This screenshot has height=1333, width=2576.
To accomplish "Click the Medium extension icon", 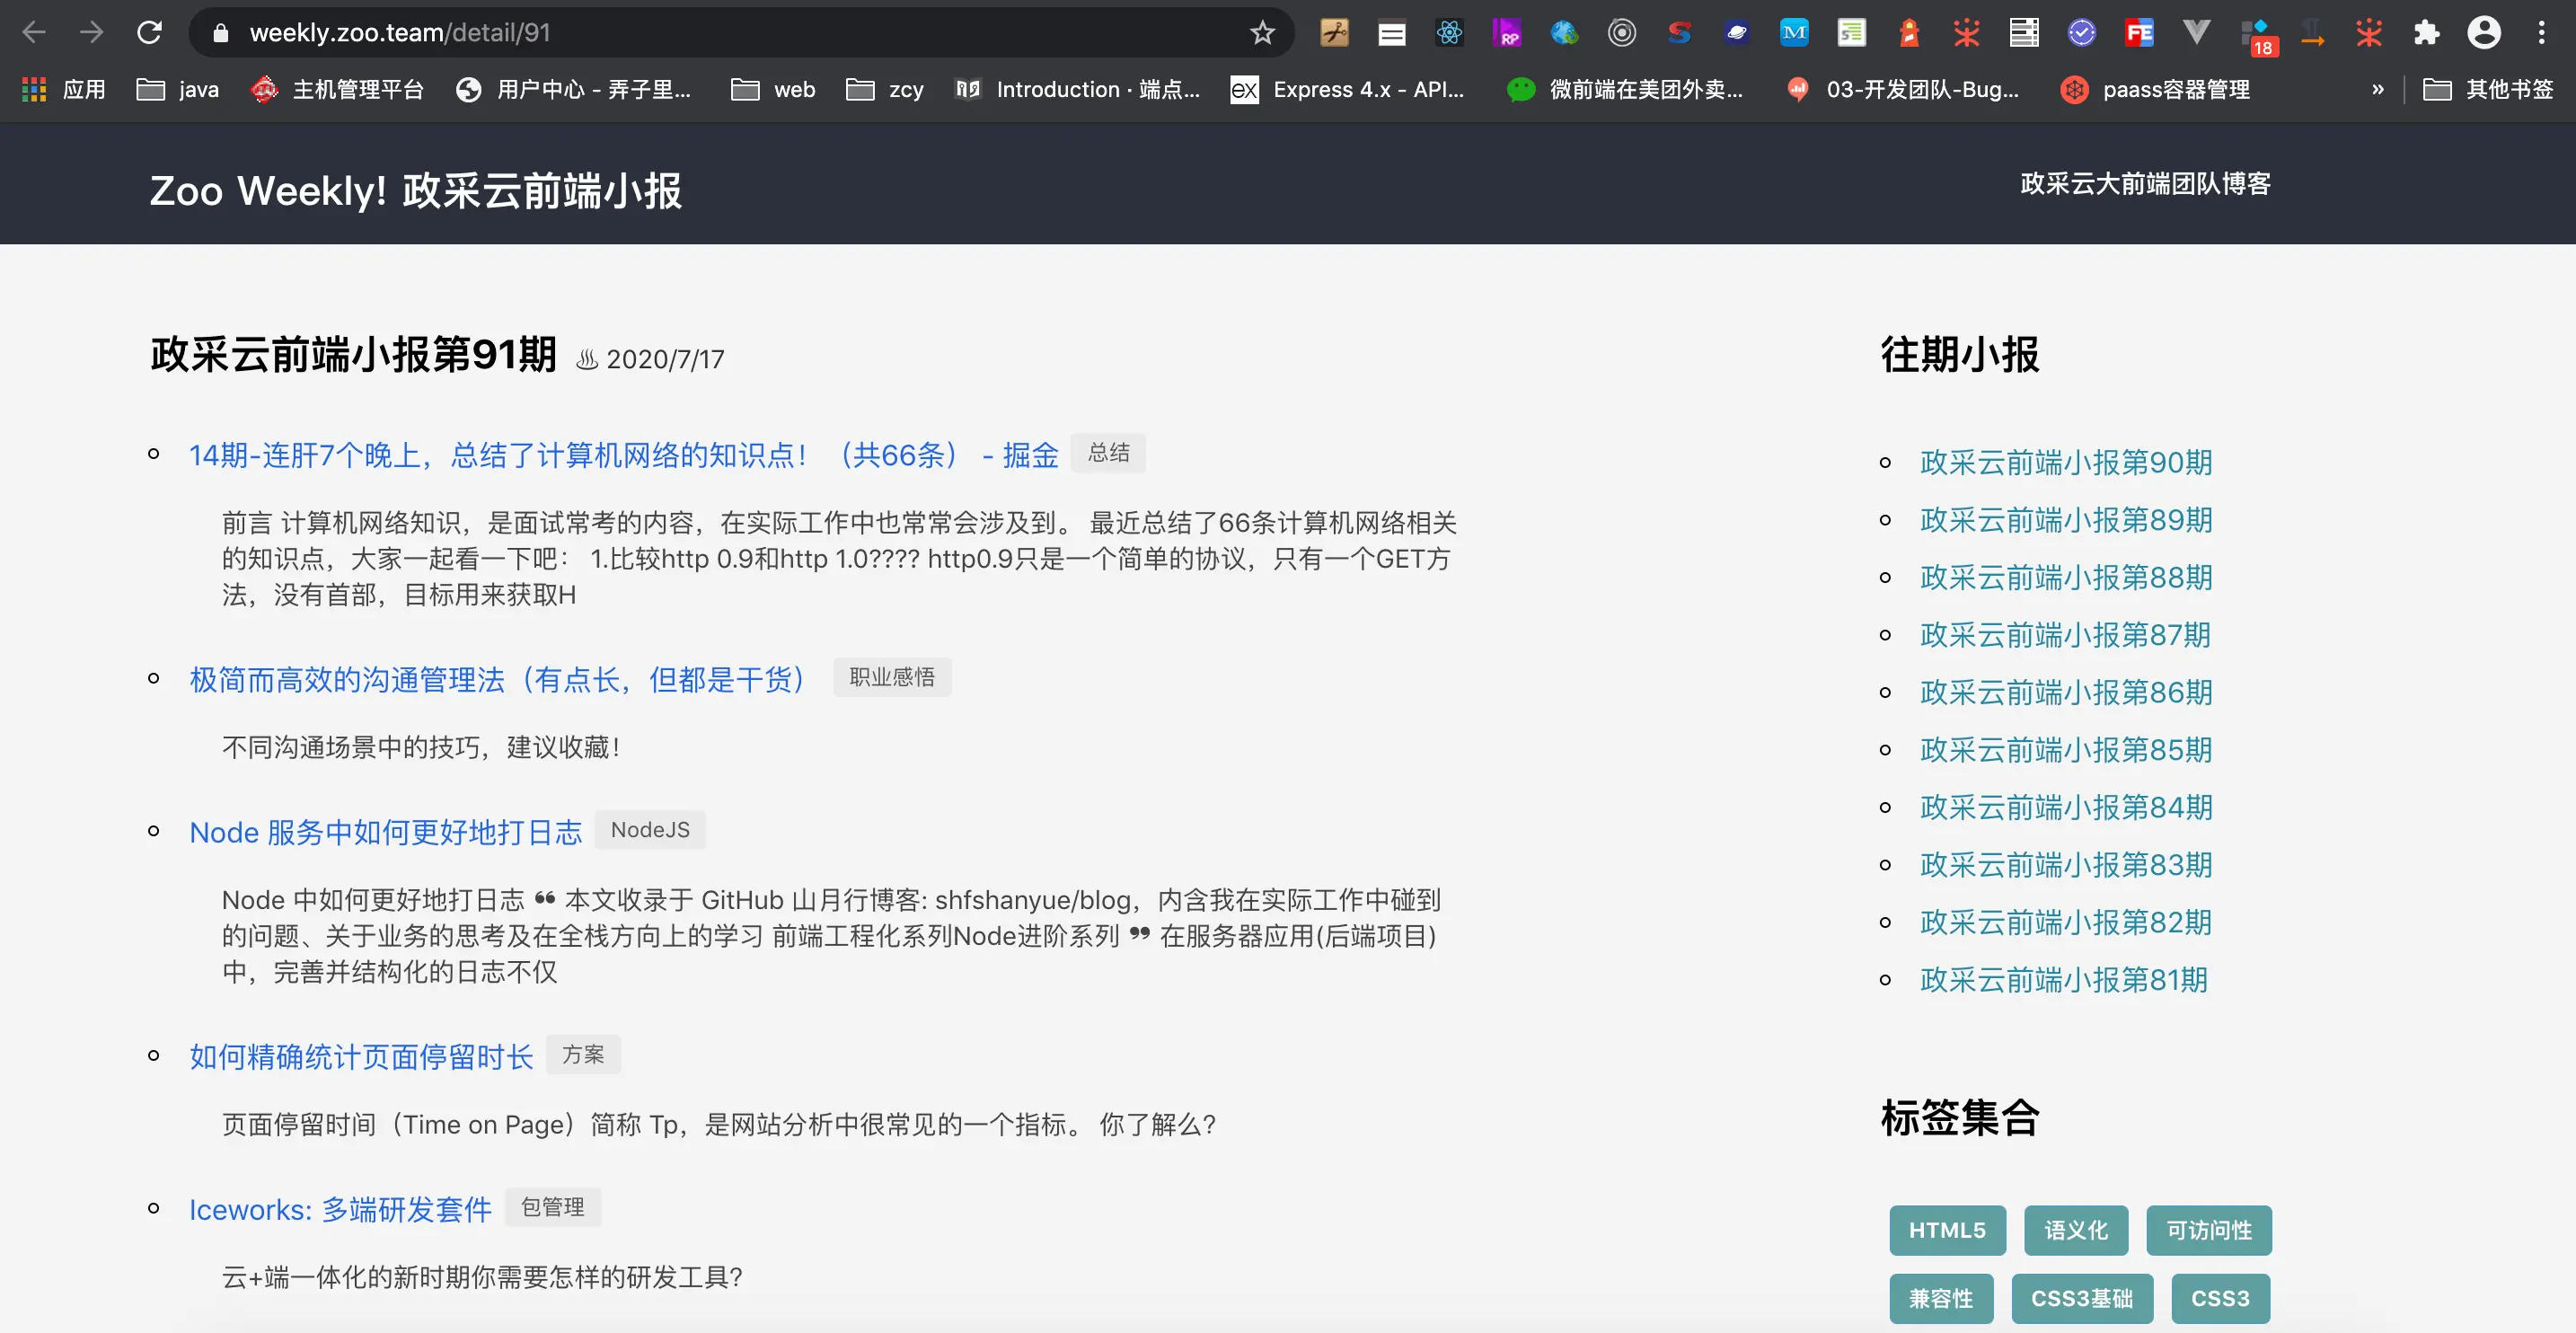I will coord(1794,33).
